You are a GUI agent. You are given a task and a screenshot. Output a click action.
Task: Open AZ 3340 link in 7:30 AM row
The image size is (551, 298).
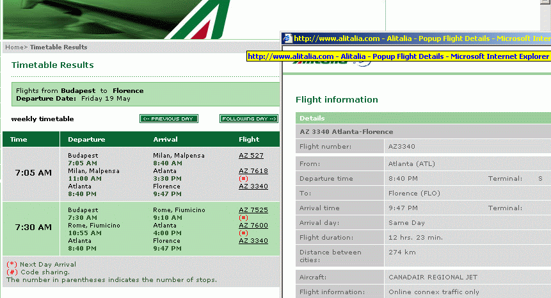253,241
